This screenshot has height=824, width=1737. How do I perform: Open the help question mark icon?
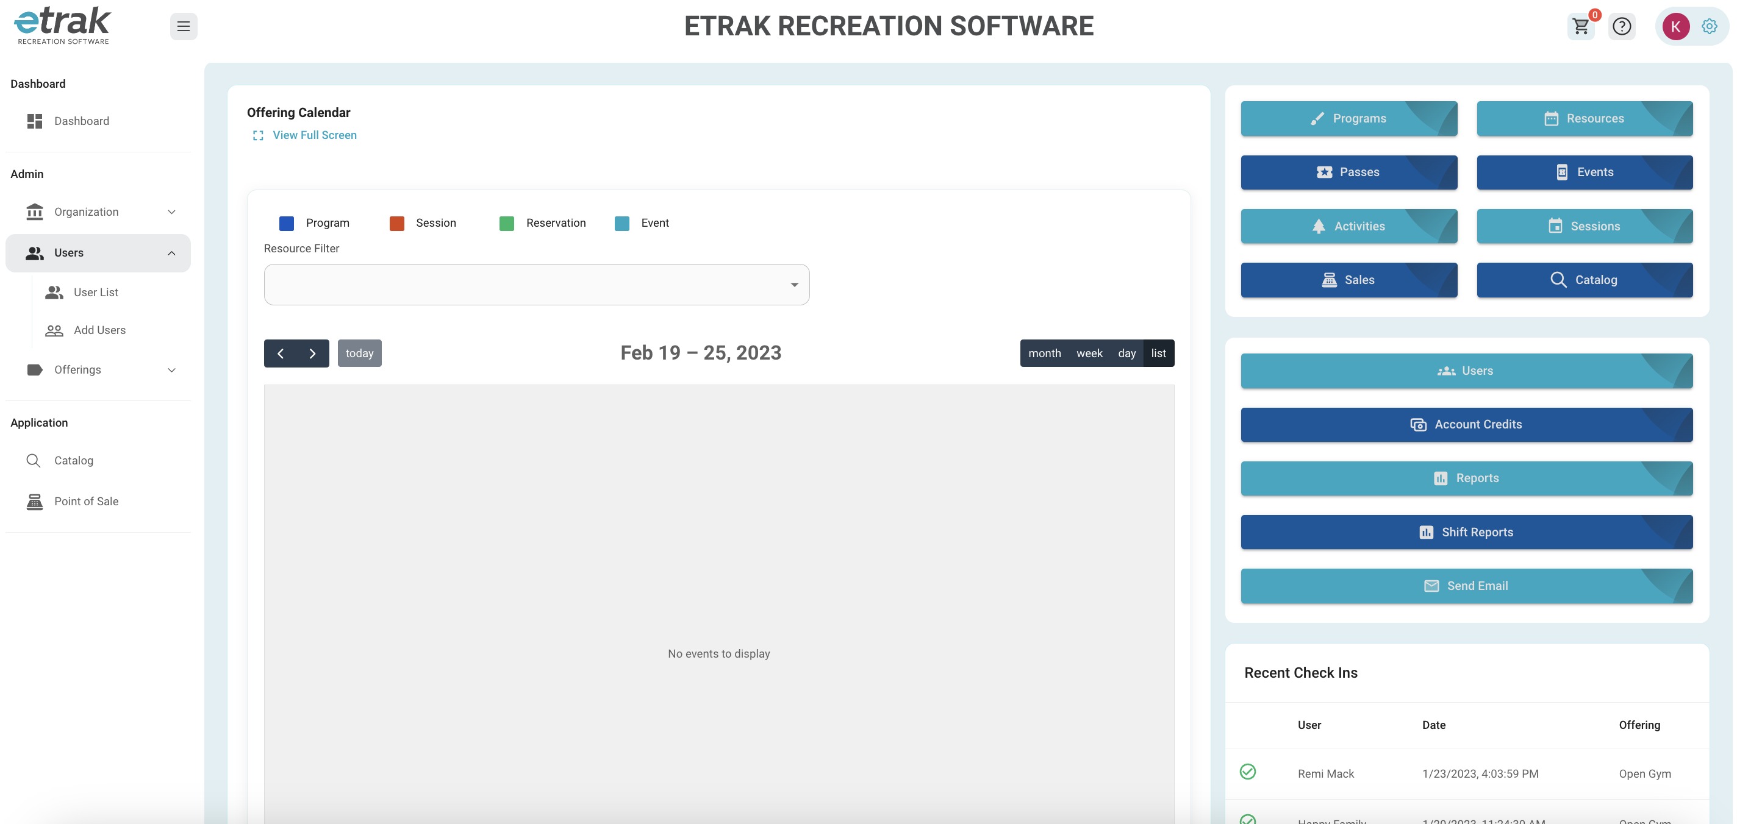pyautogui.click(x=1622, y=26)
